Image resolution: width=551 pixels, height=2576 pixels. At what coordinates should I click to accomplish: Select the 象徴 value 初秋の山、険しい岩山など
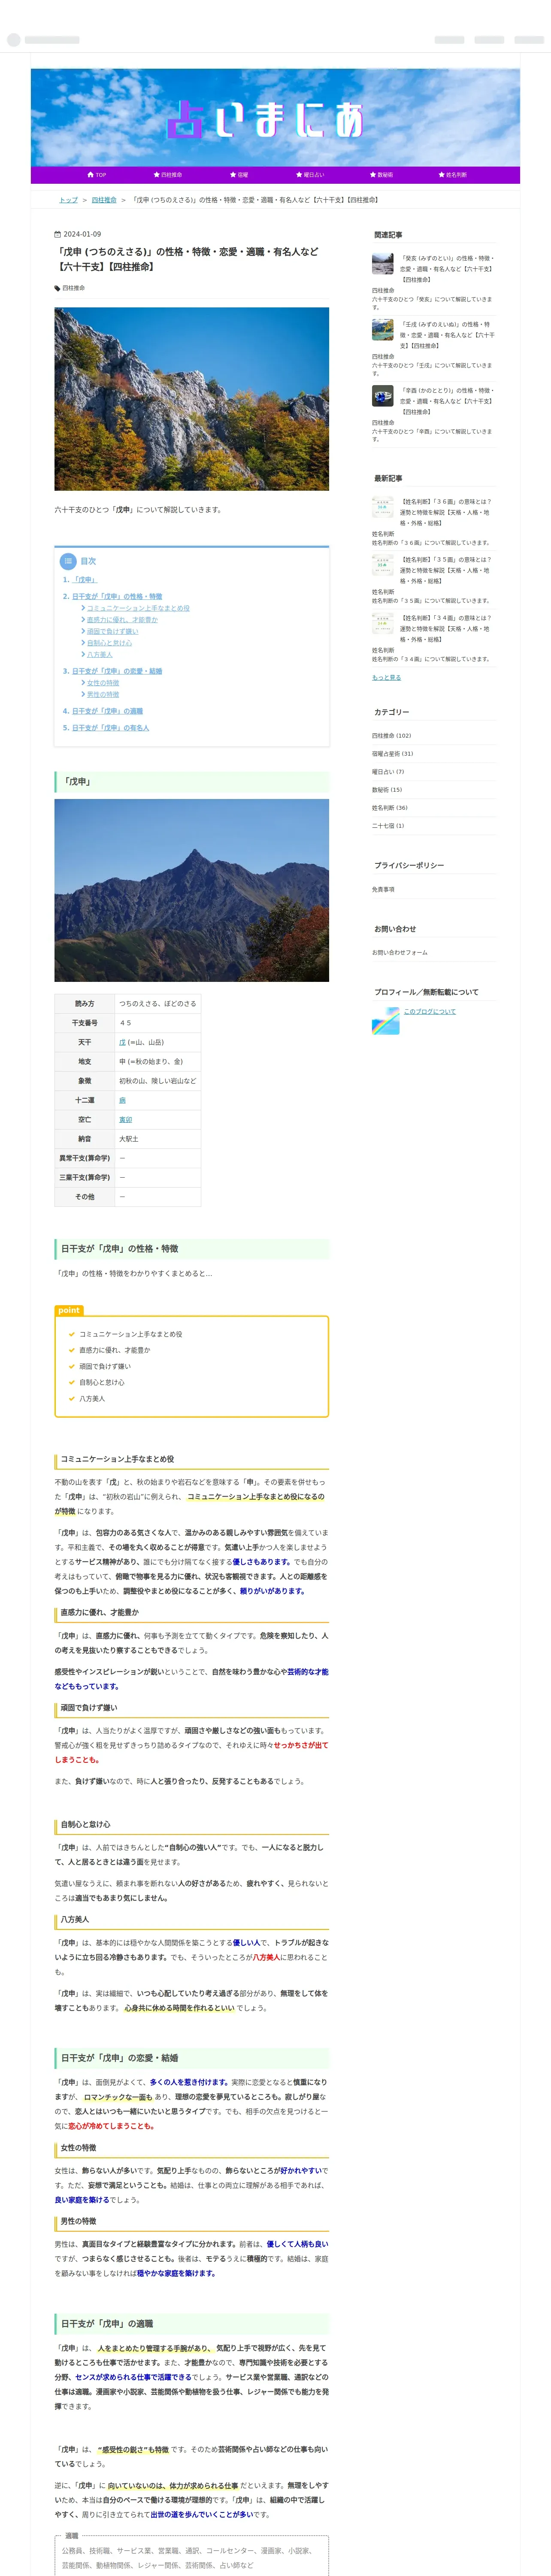[x=158, y=1081]
